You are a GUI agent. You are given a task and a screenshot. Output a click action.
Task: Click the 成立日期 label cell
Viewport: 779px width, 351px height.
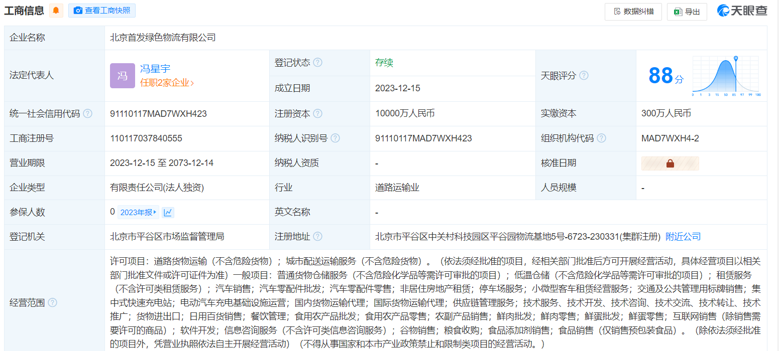319,88
